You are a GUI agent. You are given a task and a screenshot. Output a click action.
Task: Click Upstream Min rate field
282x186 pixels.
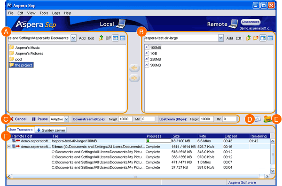click(229, 119)
